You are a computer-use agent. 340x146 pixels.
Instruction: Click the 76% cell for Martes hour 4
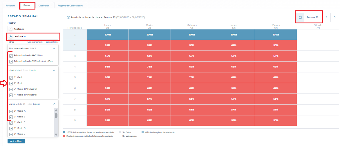150,67
